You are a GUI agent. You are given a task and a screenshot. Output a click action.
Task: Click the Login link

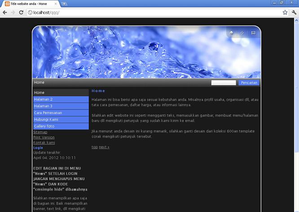click(x=38, y=148)
